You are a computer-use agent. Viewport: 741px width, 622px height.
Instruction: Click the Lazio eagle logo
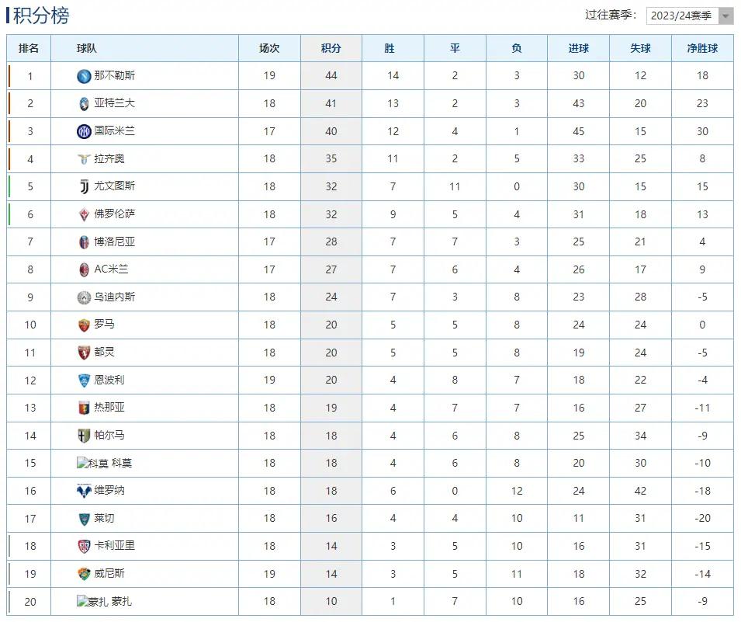click(x=84, y=159)
